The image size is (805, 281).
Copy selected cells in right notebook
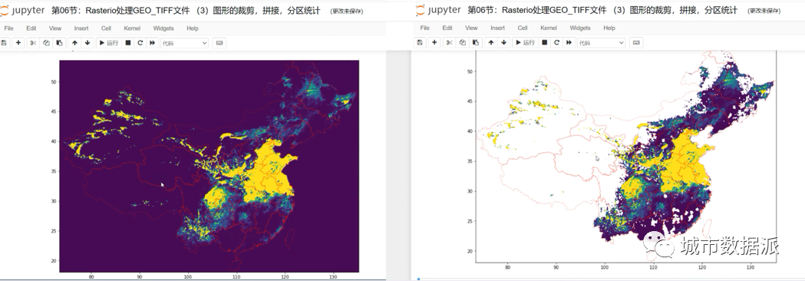click(x=463, y=43)
